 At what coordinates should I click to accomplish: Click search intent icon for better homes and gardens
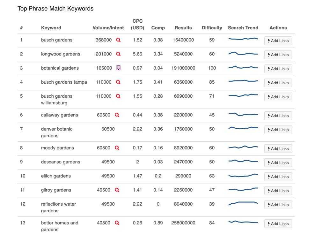point(117,223)
